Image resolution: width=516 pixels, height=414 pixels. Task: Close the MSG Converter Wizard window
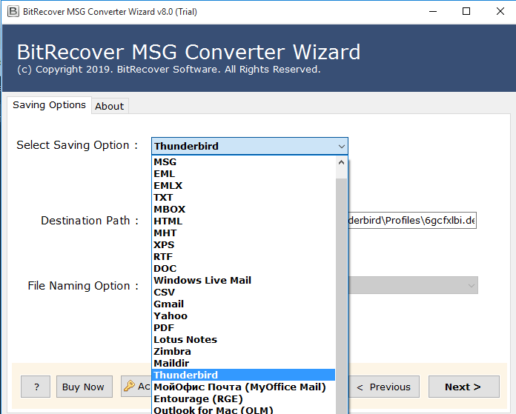pyautogui.click(x=500, y=12)
